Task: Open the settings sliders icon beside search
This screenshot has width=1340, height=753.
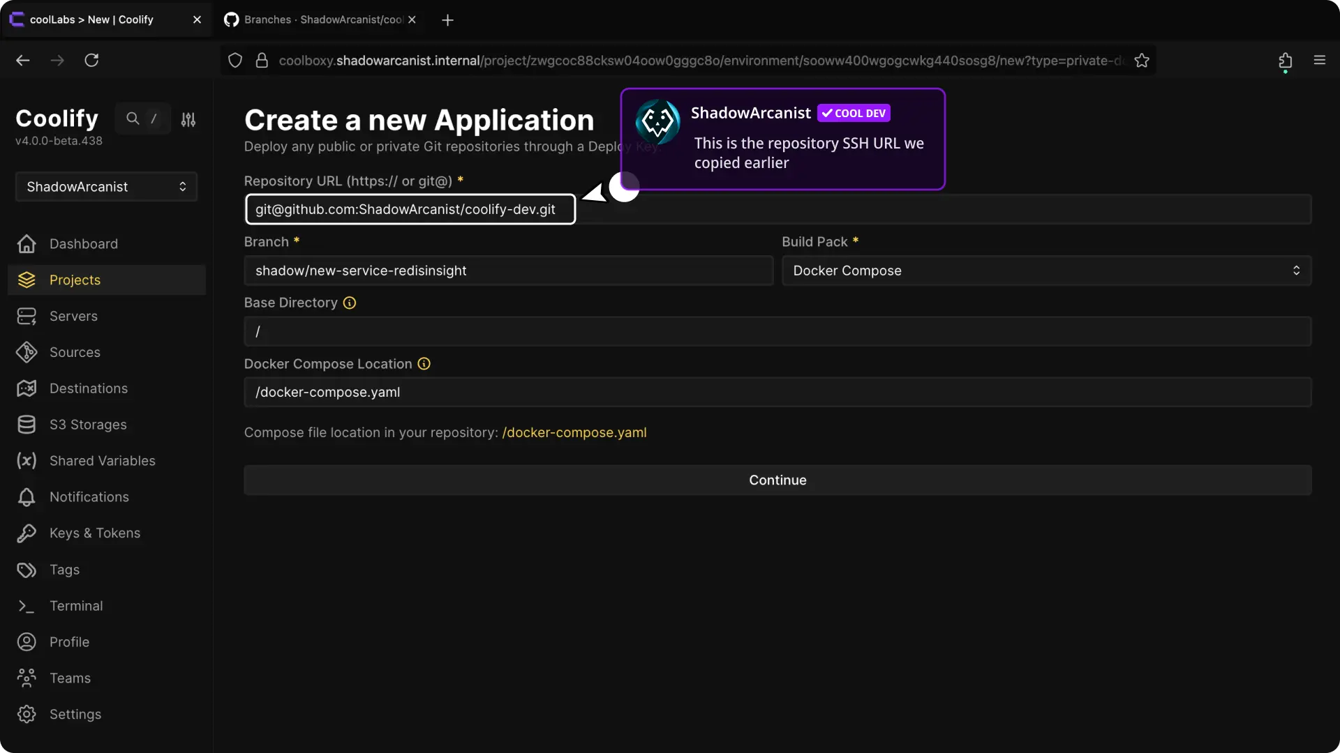Action: coord(188,119)
